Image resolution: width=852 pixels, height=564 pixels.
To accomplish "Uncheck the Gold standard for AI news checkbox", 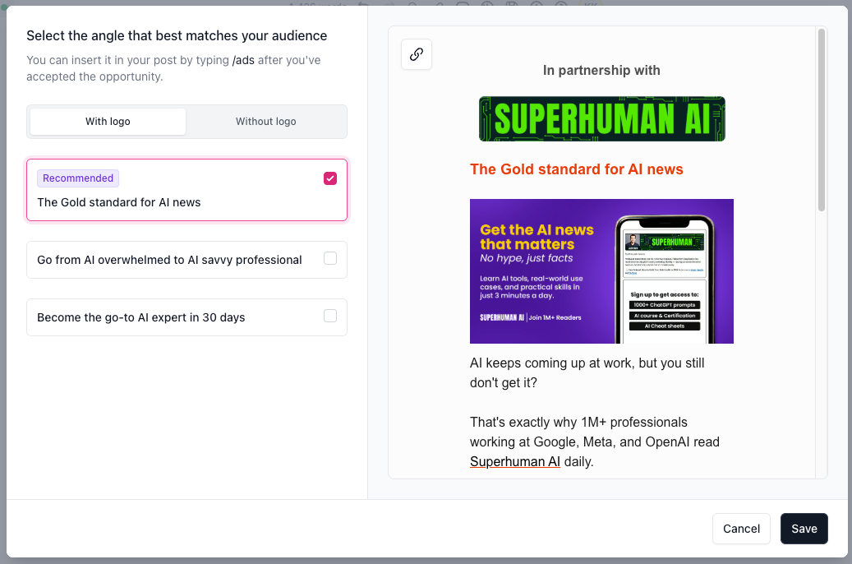I will tap(330, 178).
